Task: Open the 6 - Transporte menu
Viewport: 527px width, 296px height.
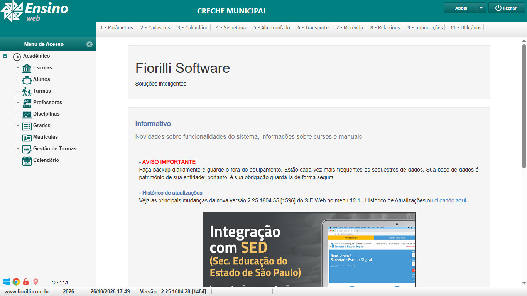Action: pos(313,28)
